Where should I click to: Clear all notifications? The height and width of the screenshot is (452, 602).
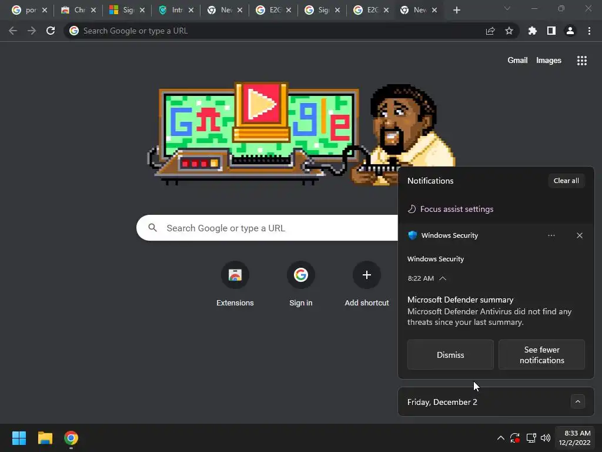click(566, 181)
